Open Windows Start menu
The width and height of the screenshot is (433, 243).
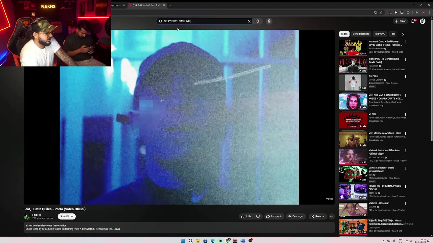[183, 241]
